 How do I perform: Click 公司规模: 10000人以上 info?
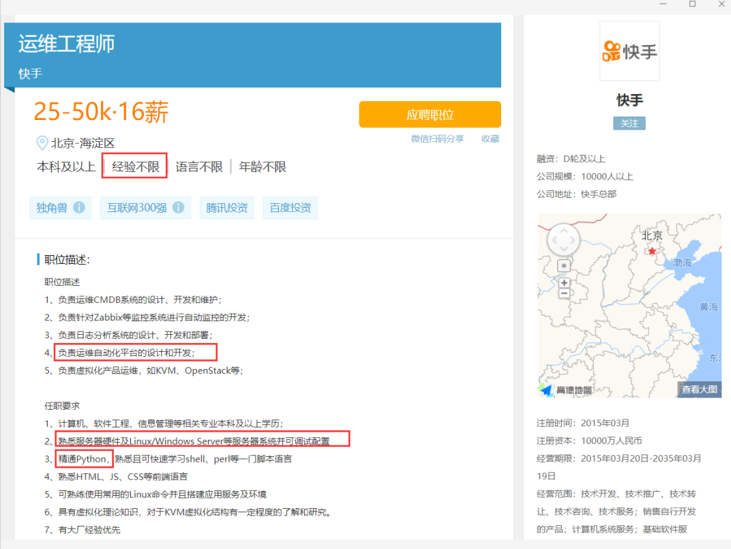coord(584,177)
